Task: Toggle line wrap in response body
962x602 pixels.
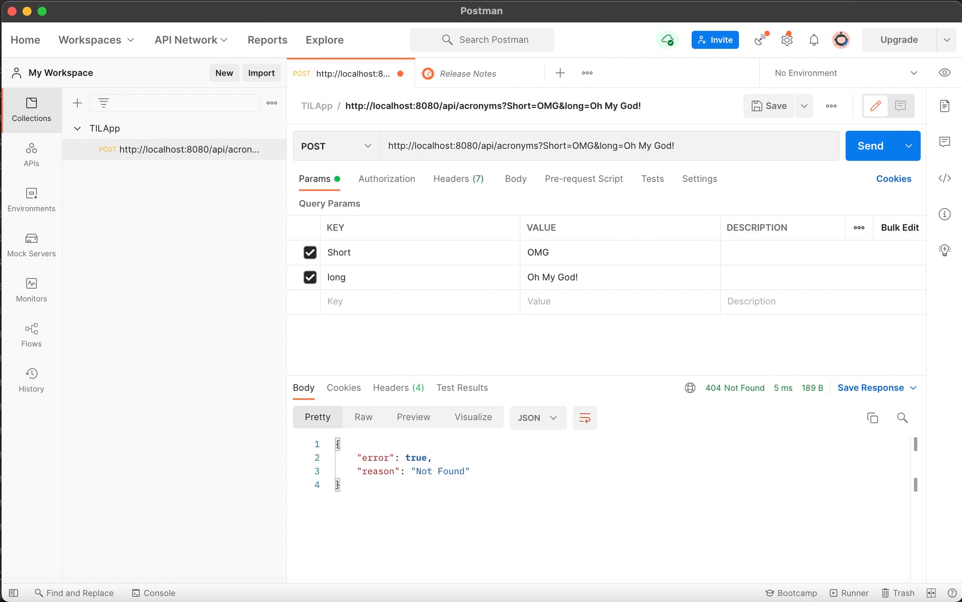Action: (585, 418)
